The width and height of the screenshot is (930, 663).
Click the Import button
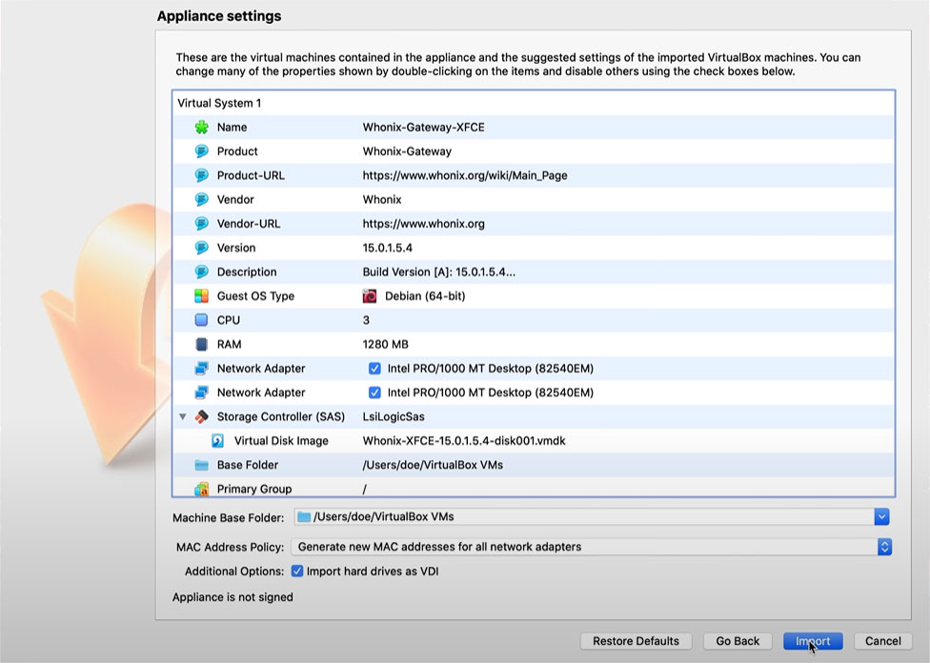tap(813, 641)
